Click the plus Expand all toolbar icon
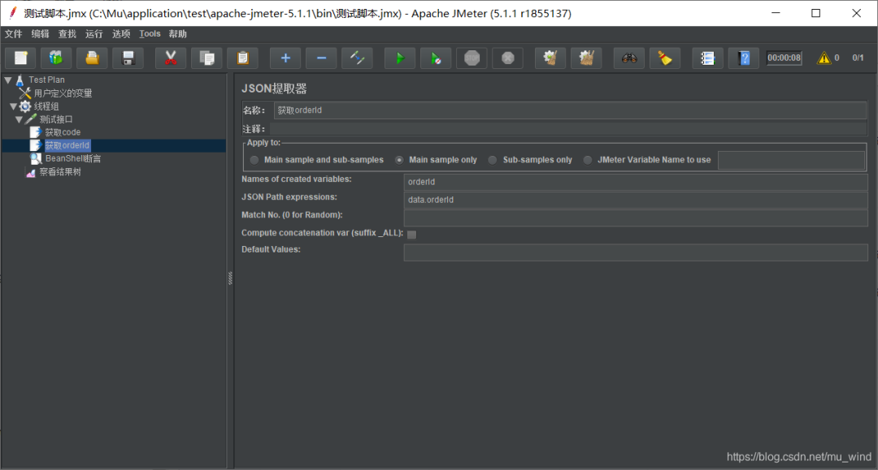 click(285, 58)
